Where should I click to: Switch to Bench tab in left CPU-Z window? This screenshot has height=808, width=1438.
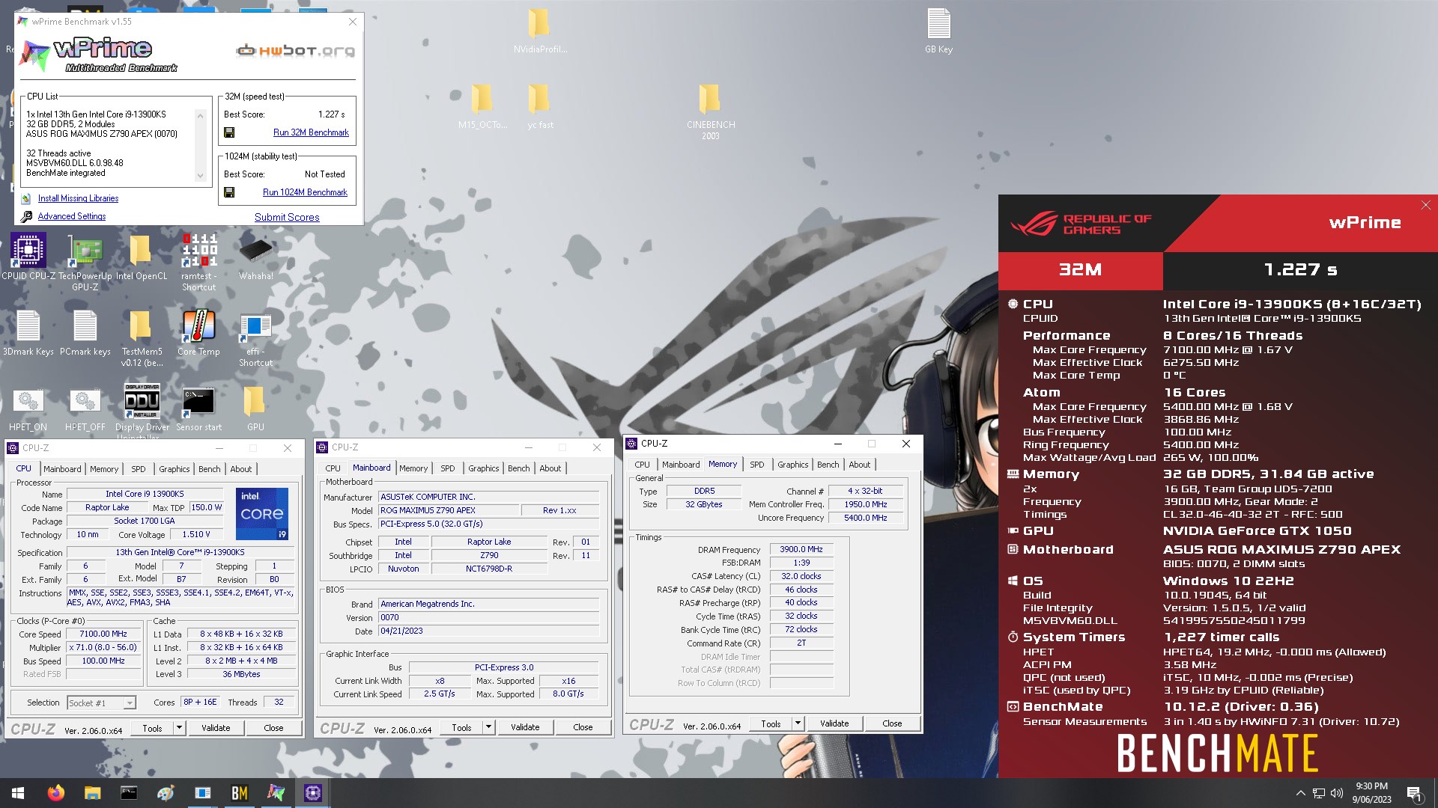point(210,469)
